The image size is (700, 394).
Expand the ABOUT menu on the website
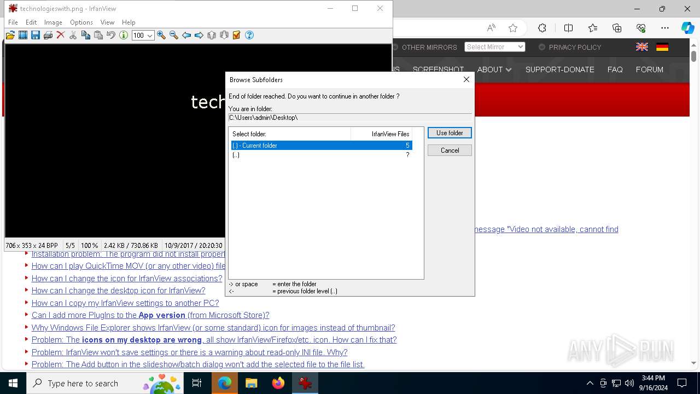[x=494, y=69]
